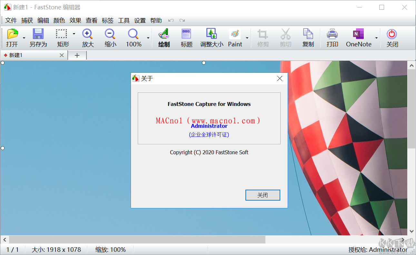Click FastStone Capture for Windows heading
This screenshot has width=416, height=255.
pyautogui.click(x=209, y=104)
